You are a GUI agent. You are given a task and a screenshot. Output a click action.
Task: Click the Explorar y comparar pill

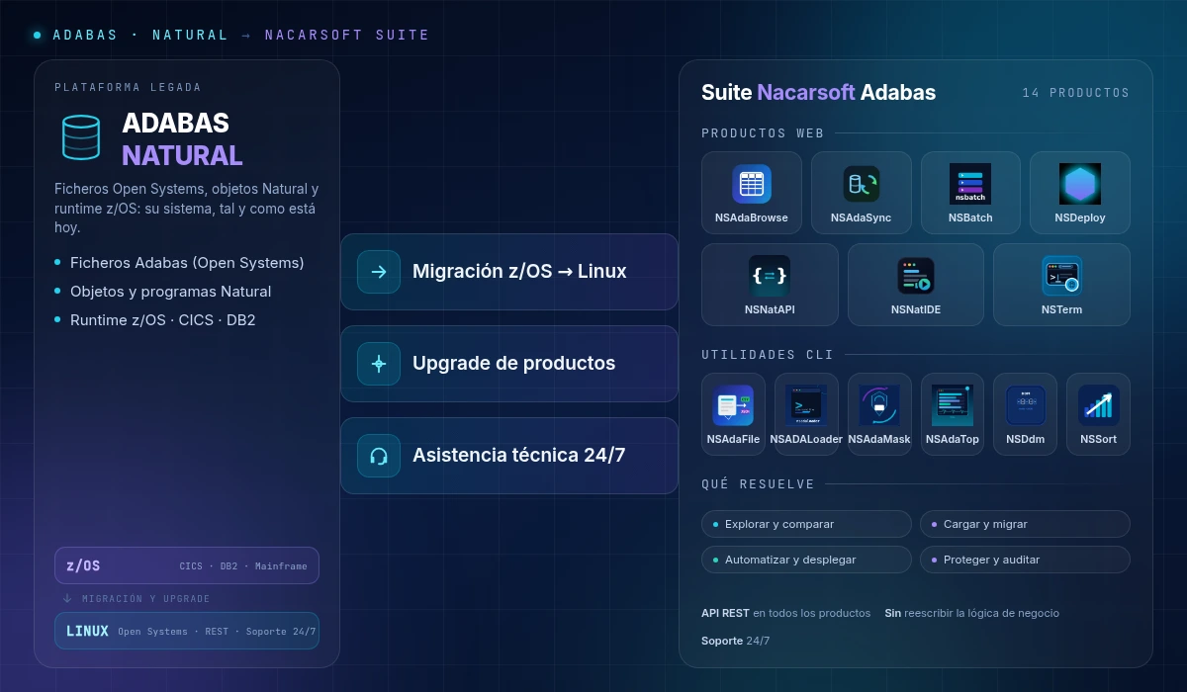click(x=806, y=524)
